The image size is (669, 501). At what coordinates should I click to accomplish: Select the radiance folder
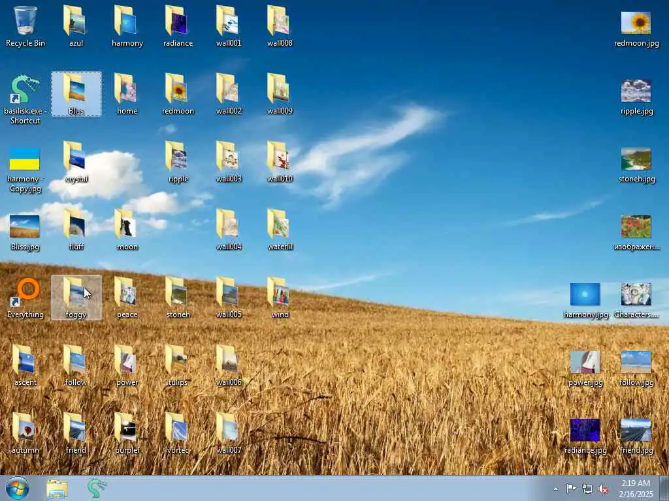[178, 26]
